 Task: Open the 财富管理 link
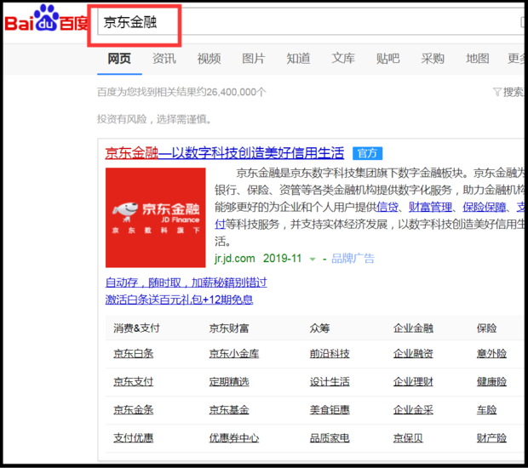(x=430, y=207)
